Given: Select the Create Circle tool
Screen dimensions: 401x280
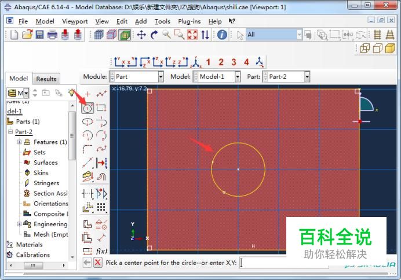Looking at the screenshot, I should (88, 108).
